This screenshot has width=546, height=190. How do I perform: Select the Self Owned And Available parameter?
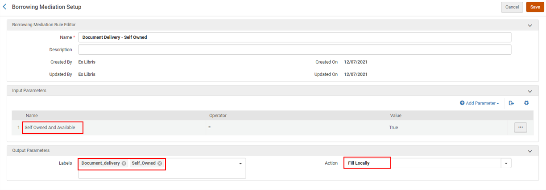pos(50,128)
